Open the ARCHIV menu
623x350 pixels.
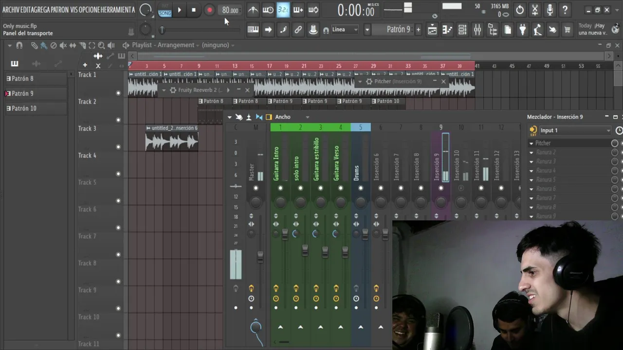pos(11,10)
